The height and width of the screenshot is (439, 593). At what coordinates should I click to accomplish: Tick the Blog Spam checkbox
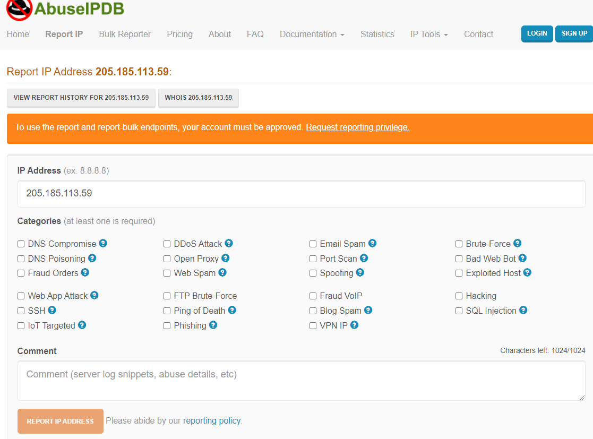pos(313,311)
